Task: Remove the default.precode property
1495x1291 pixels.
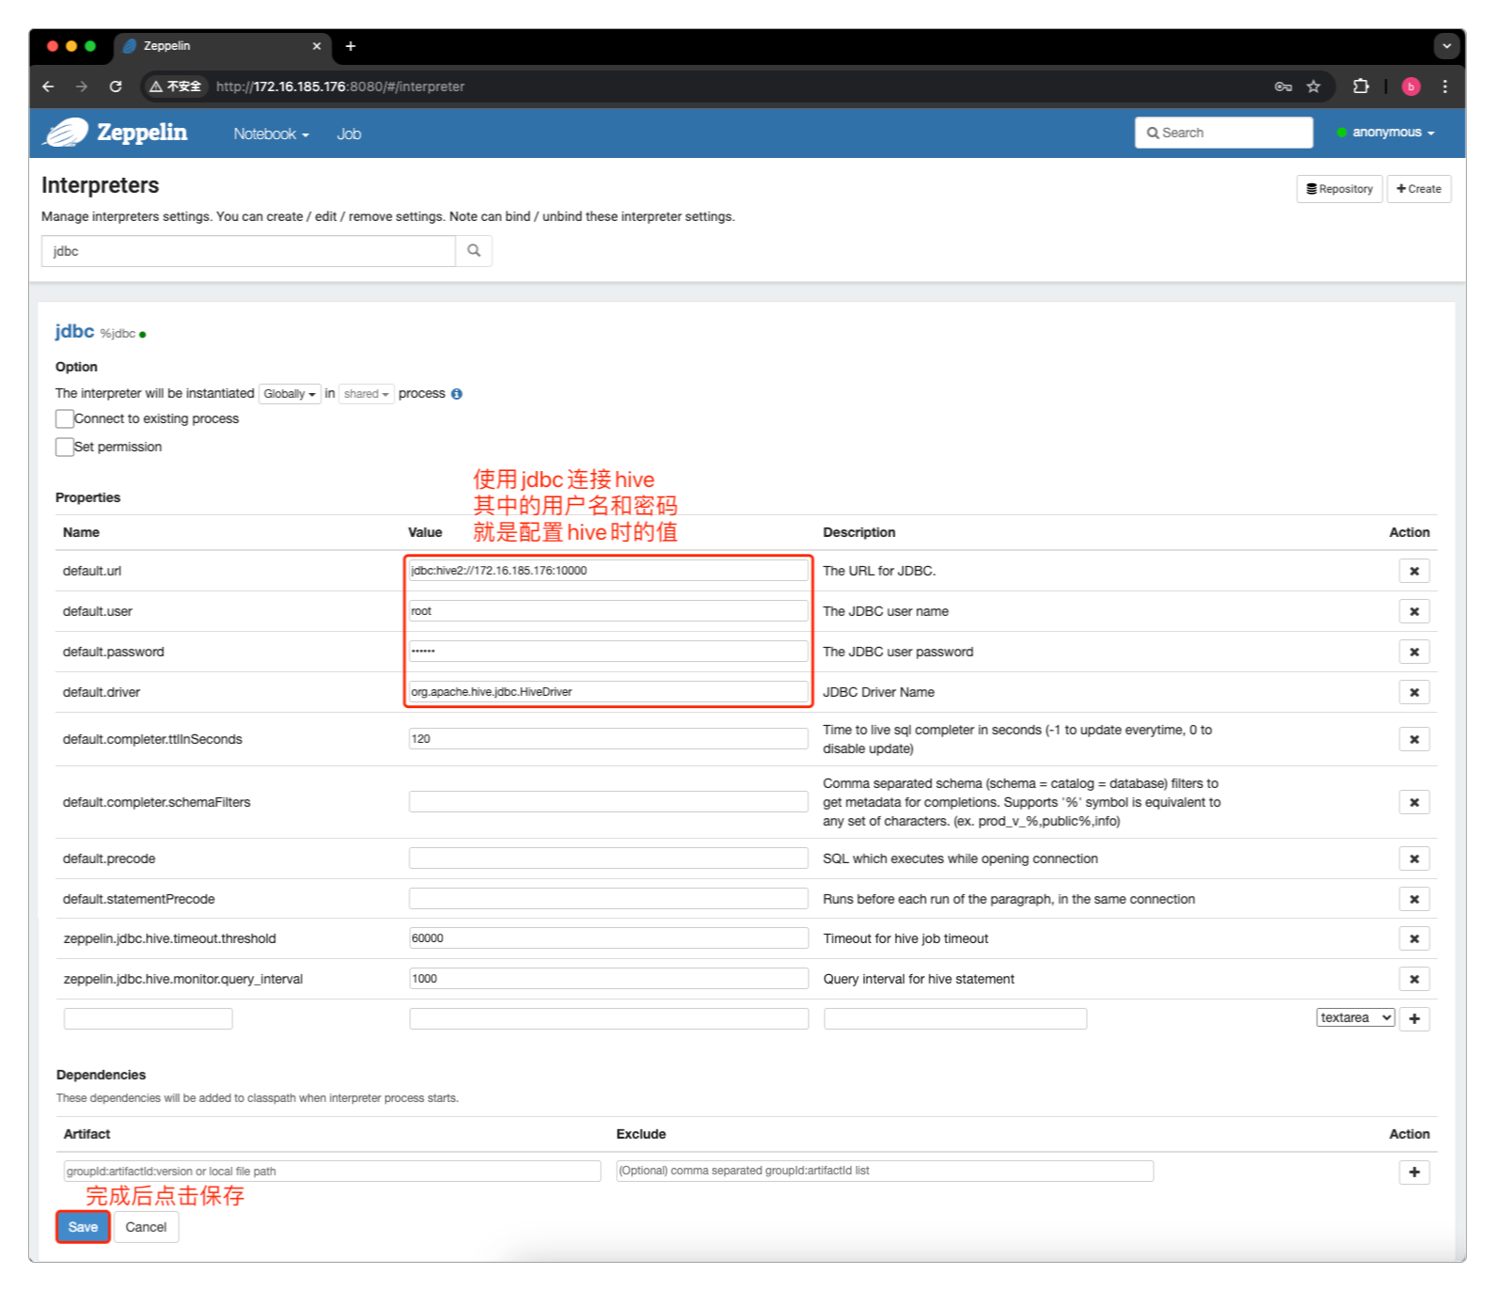Action: coord(1414,858)
